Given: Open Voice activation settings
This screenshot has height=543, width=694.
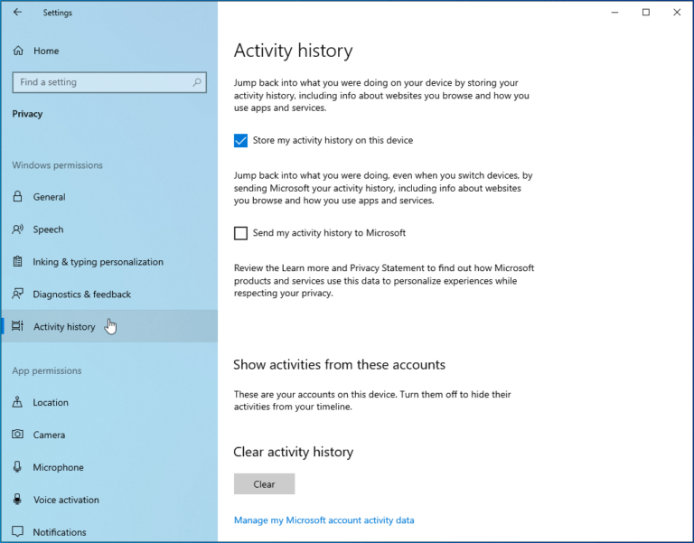Looking at the screenshot, I should click(109, 500).
